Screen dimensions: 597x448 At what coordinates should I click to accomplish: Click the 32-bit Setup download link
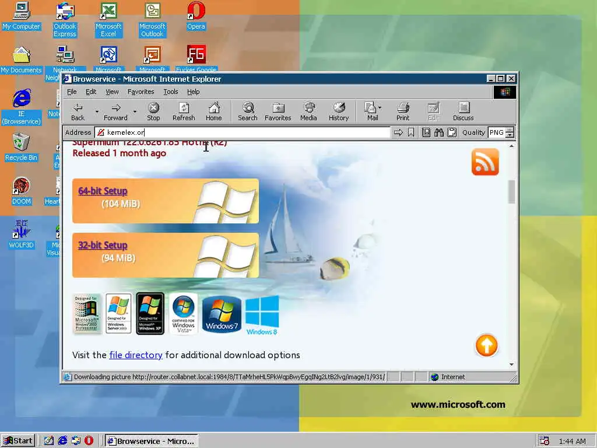(103, 245)
